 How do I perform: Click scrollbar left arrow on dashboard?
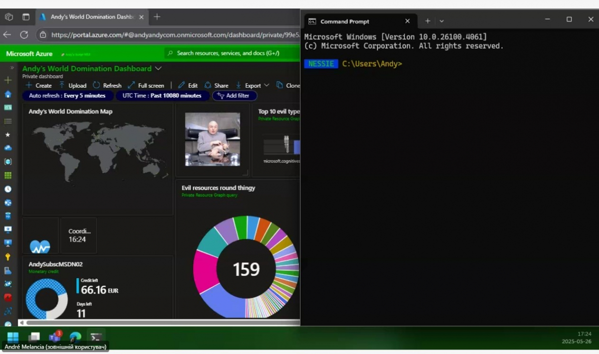pyautogui.click(x=21, y=323)
